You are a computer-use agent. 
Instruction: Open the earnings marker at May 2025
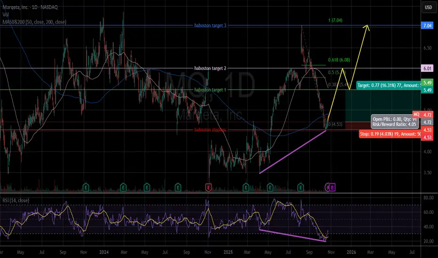[270, 187]
